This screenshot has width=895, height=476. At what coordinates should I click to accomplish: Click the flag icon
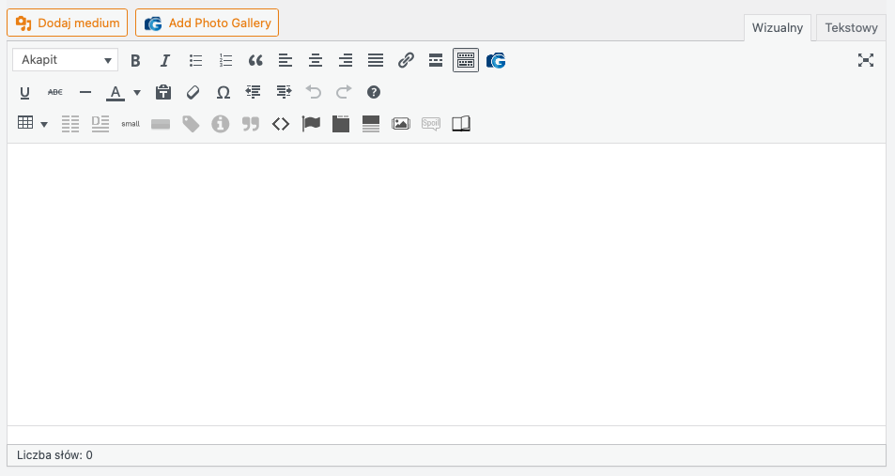click(x=311, y=124)
